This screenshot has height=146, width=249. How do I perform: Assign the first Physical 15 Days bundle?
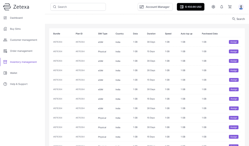click(233, 51)
